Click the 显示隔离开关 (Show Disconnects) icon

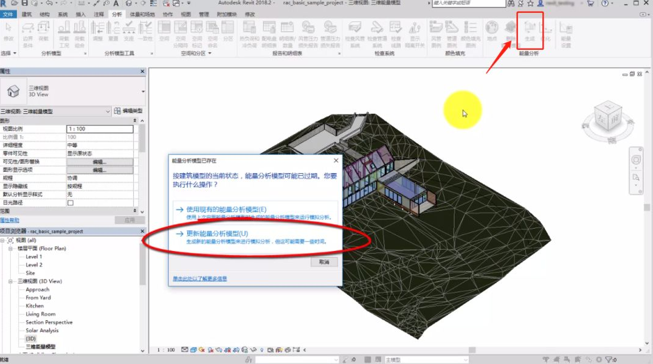click(x=415, y=34)
